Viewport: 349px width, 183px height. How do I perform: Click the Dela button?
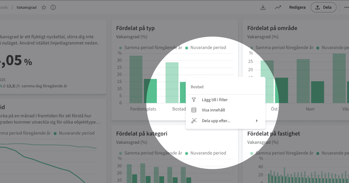[x=323, y=7]
